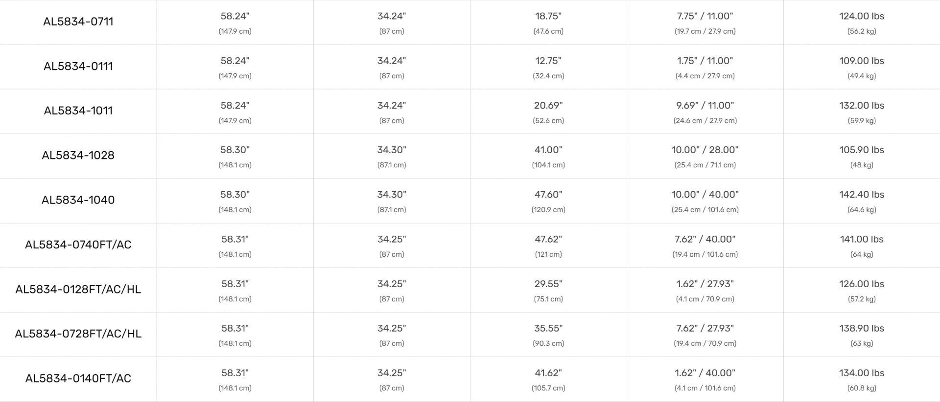Select model AL5834-1028 in the table

[78, 155]
